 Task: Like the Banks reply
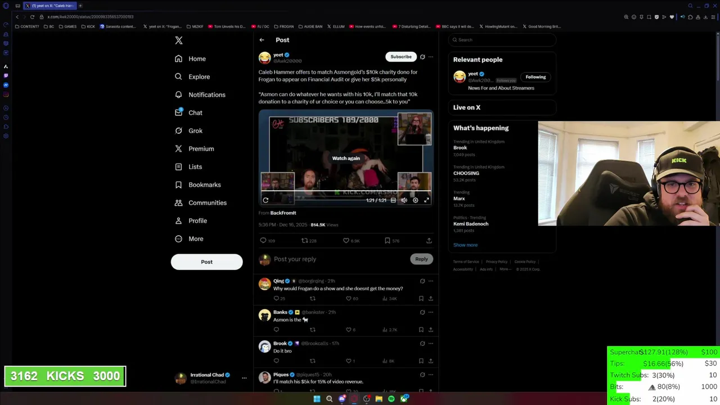[349, 330]
